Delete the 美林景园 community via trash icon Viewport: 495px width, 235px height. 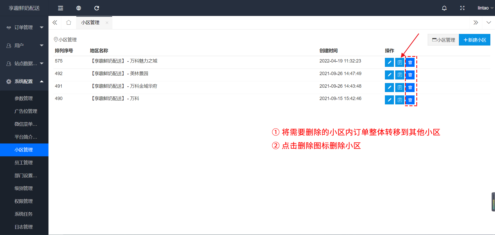tap(410, 75)
